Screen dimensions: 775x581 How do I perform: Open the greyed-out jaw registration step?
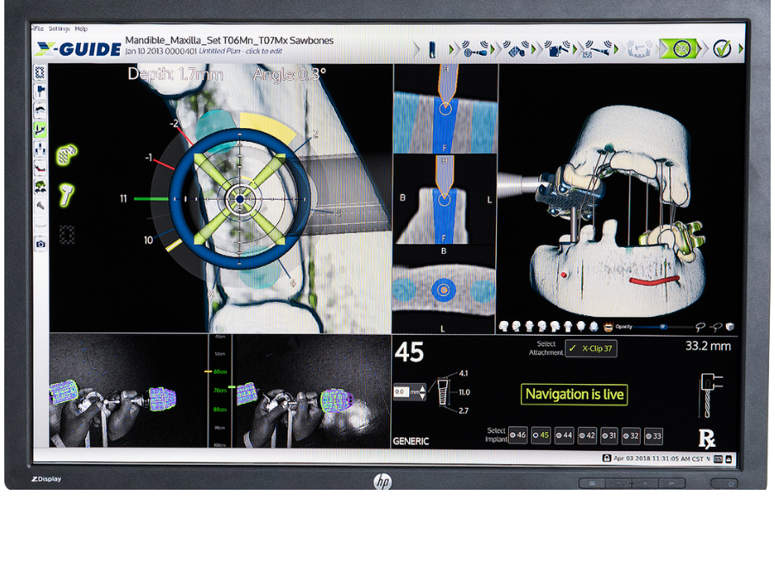(640, 49)
